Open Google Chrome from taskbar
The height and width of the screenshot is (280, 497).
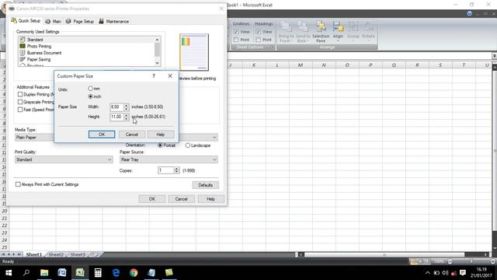[x=134, y=273]
